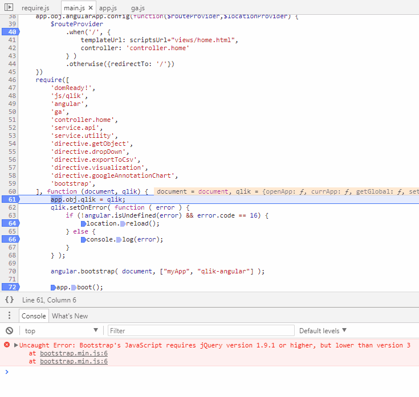Toggle breakpoint on line 40
The image size is (419, 397).
(11, 32)
